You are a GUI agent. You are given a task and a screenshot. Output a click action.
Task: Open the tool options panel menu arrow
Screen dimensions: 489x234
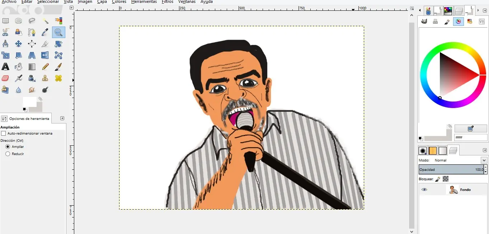pos(62,118)
